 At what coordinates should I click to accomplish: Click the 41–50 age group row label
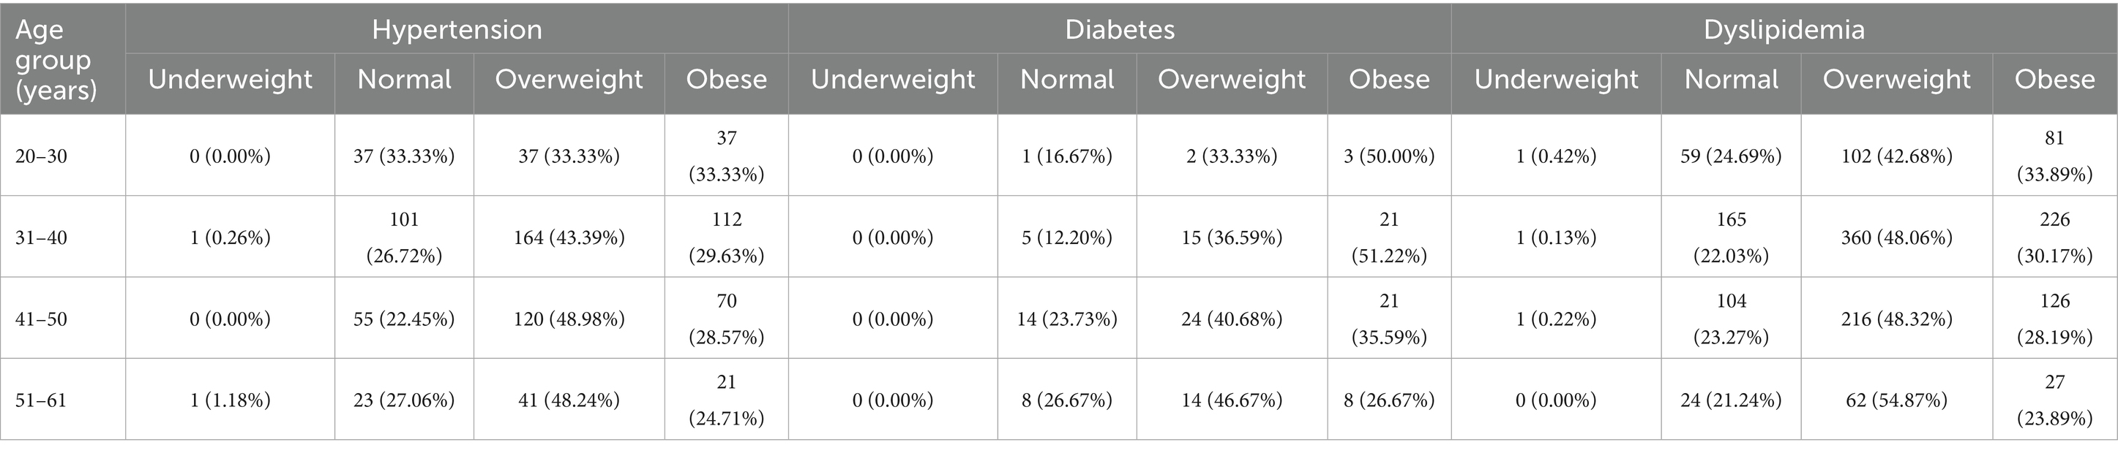tap(41, 319)
